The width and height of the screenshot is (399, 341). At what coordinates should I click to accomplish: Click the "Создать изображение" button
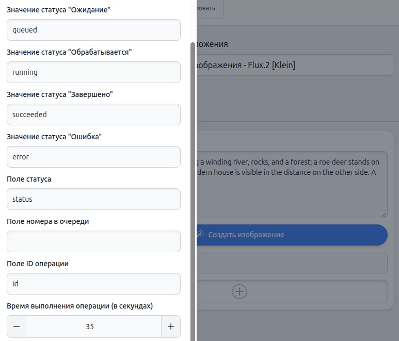coord(292,235)
